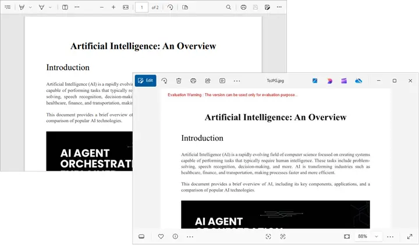This screenshot has height=245, width=419.
Task: Open more options next to info icon
Action: (190, 237)
